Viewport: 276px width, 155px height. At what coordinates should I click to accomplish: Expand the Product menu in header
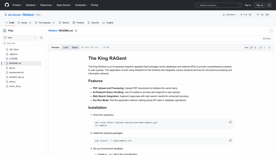(18, 5)
